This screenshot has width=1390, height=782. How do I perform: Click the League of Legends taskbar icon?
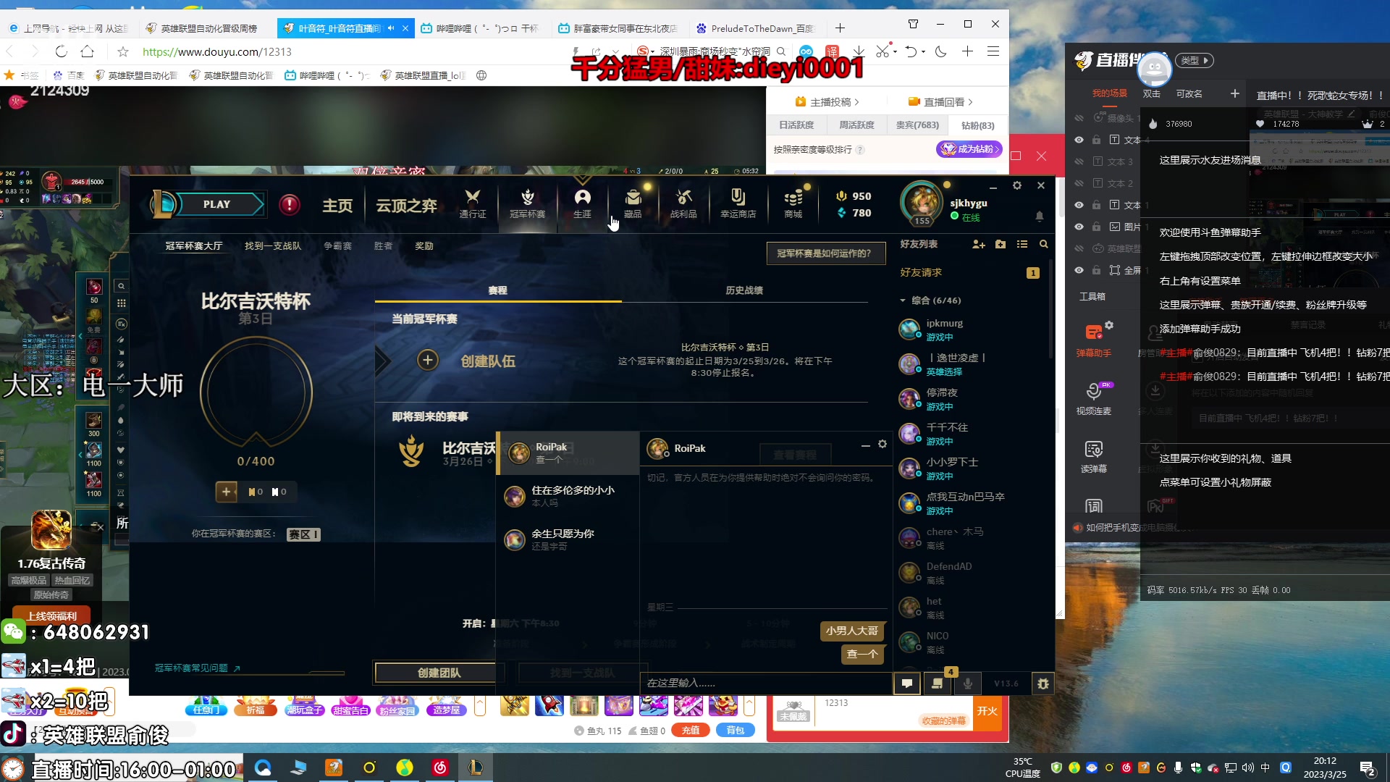(476, 768)
